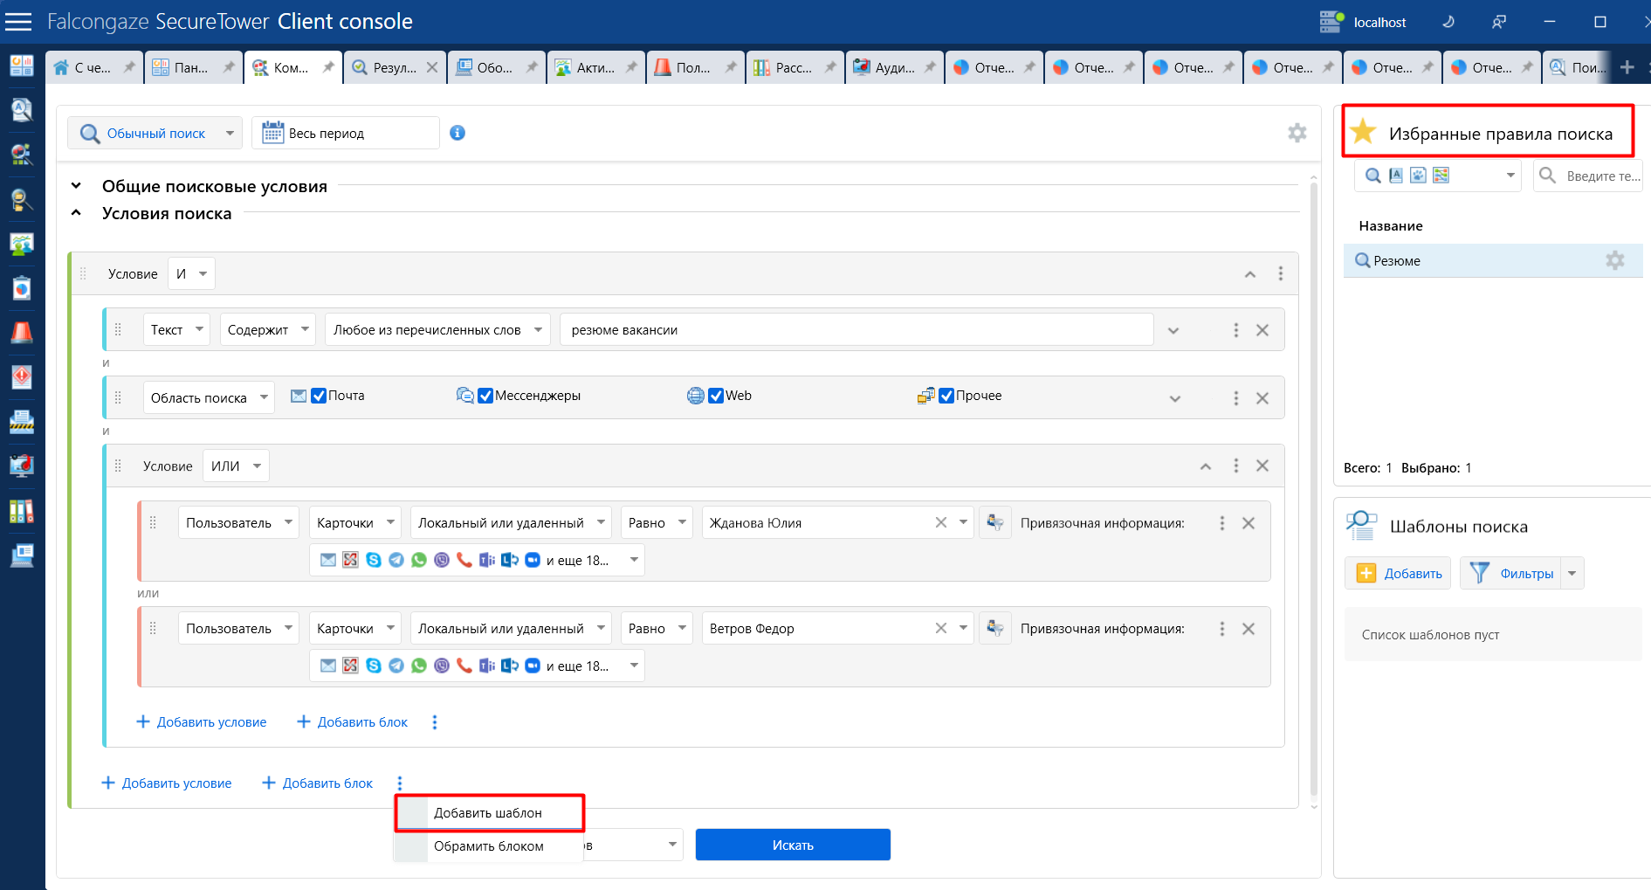Viewport: 1651px width, 890px height.
Task: Click the info icon beside period selector
Action: [457, 133]
